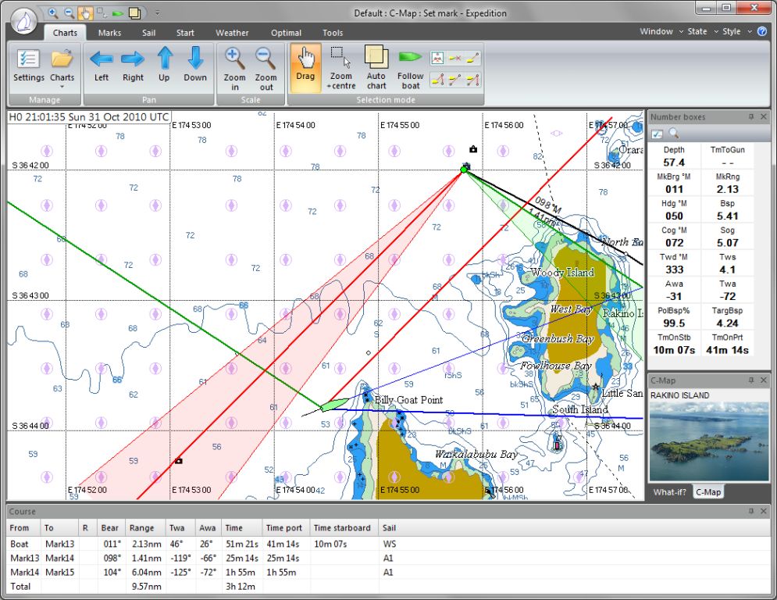Switch to the Weather ribbon tab
The image size is (777, 600).
[232, 33]
